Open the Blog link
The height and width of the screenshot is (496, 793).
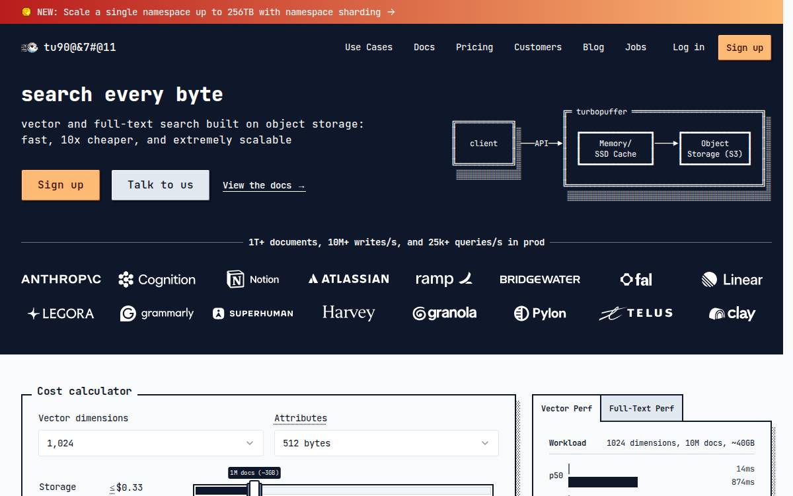pyautogui.click(x=593, y=48)
